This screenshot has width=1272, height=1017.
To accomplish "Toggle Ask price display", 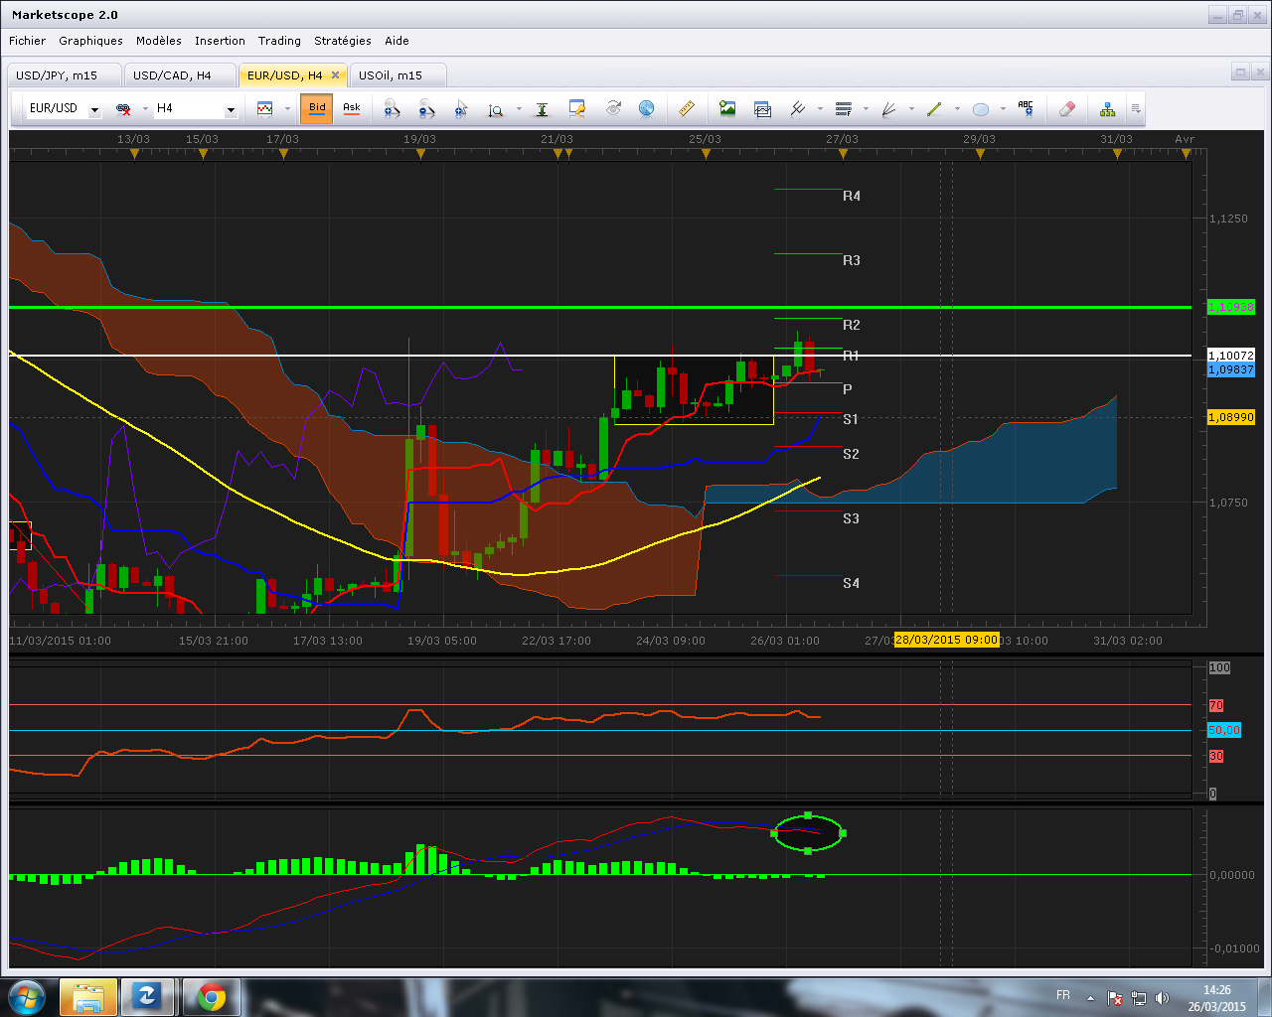I will (x=352, y=108).
